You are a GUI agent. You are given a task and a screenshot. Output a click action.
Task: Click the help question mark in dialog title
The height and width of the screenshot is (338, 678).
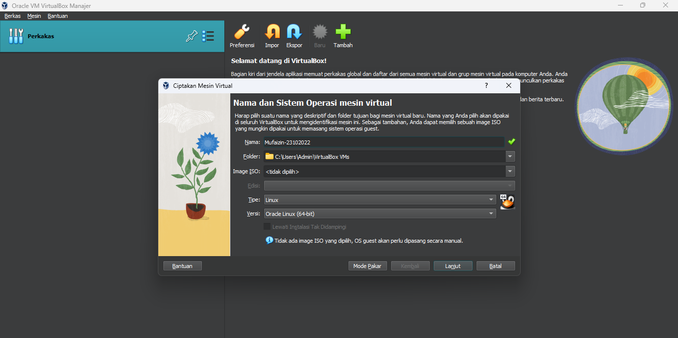pyautogui.click(x=486, y=85)
